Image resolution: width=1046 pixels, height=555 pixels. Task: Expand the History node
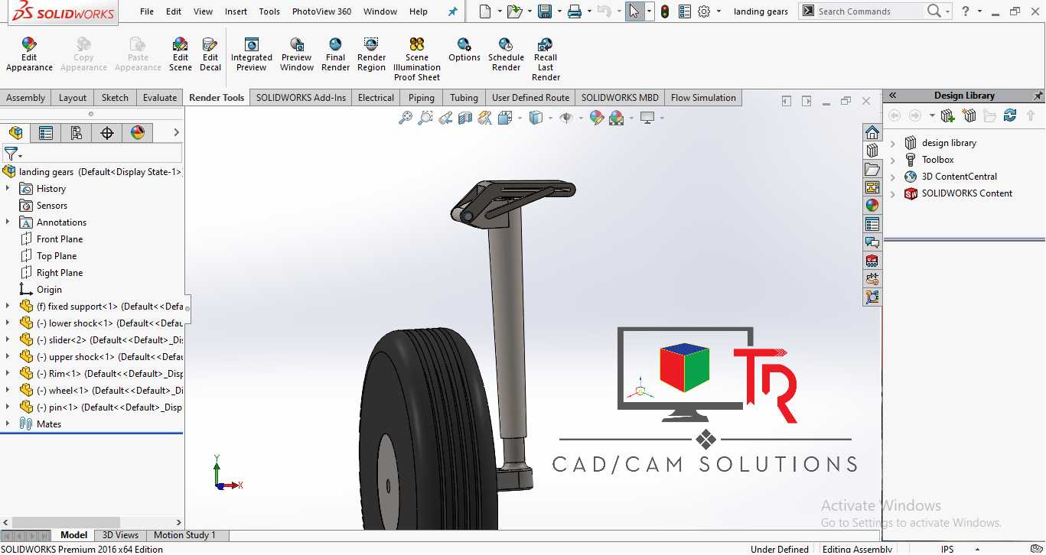coord(8,189)
